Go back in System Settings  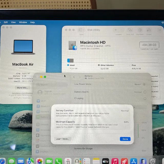(74, 77)
